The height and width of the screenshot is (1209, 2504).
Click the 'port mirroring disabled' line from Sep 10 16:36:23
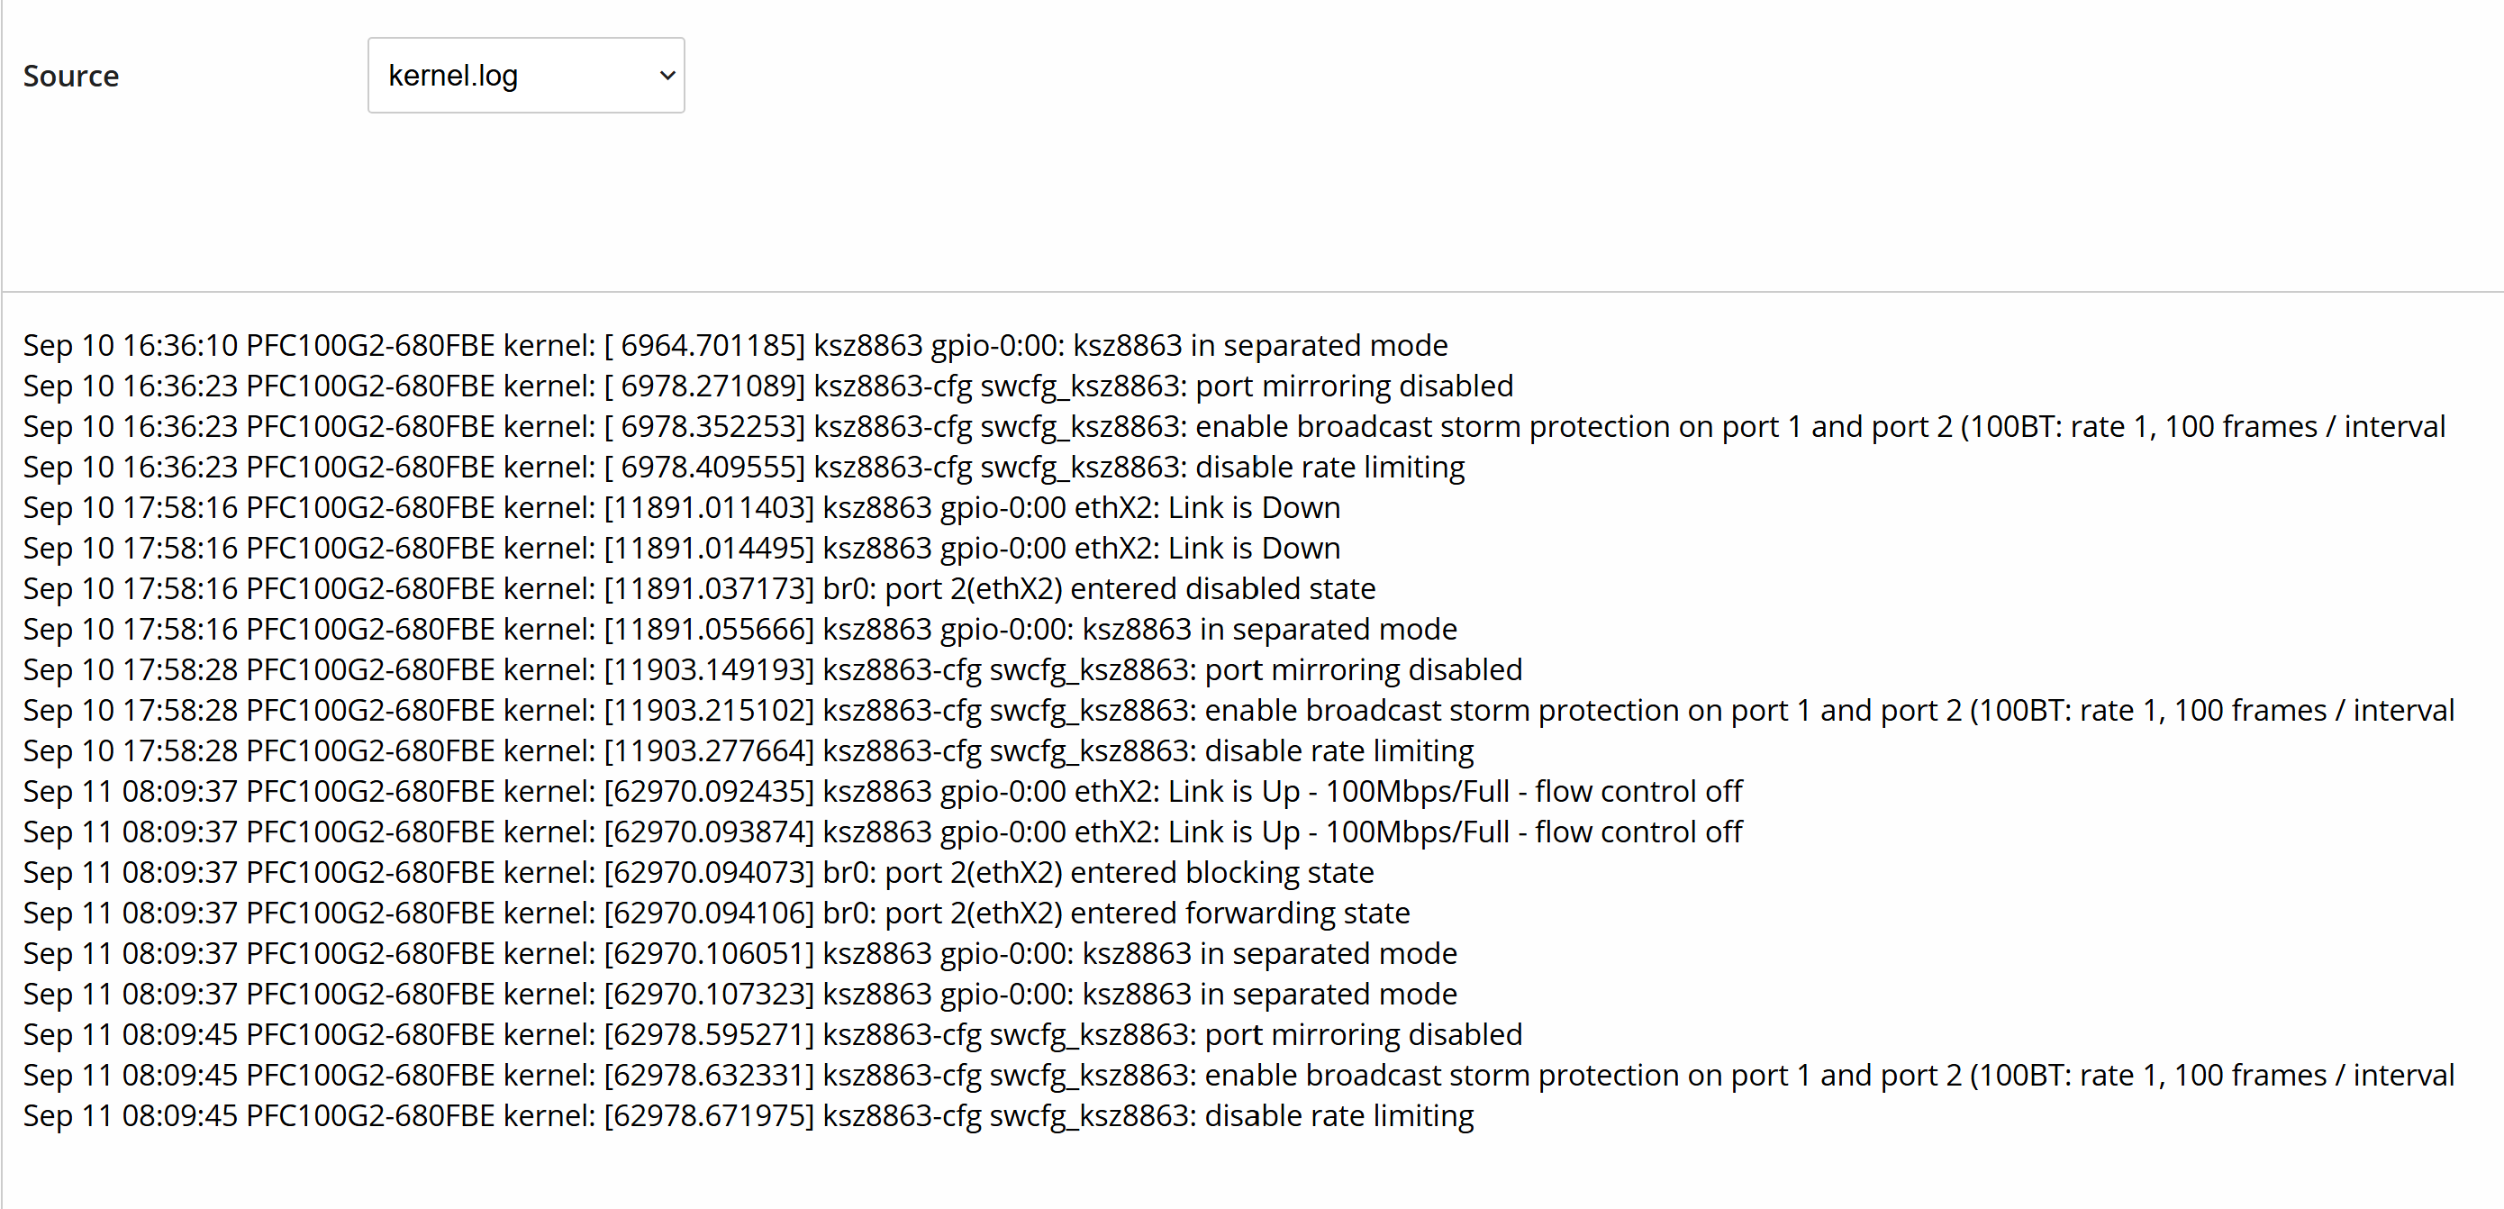(x=768, y=386)
